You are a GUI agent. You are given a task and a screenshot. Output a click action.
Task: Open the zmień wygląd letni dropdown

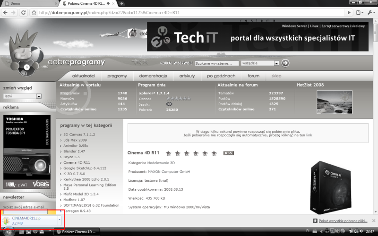[x=22, y=96]
